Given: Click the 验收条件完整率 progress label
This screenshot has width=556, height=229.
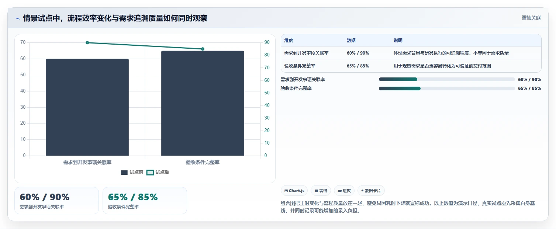Looking at the screenshot, I should (296, 89).
